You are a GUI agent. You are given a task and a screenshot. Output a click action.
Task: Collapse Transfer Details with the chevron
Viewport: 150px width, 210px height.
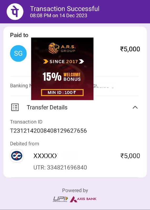(135, 107)
